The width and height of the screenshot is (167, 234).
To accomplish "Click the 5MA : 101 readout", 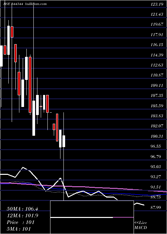I will click(19, 229).
